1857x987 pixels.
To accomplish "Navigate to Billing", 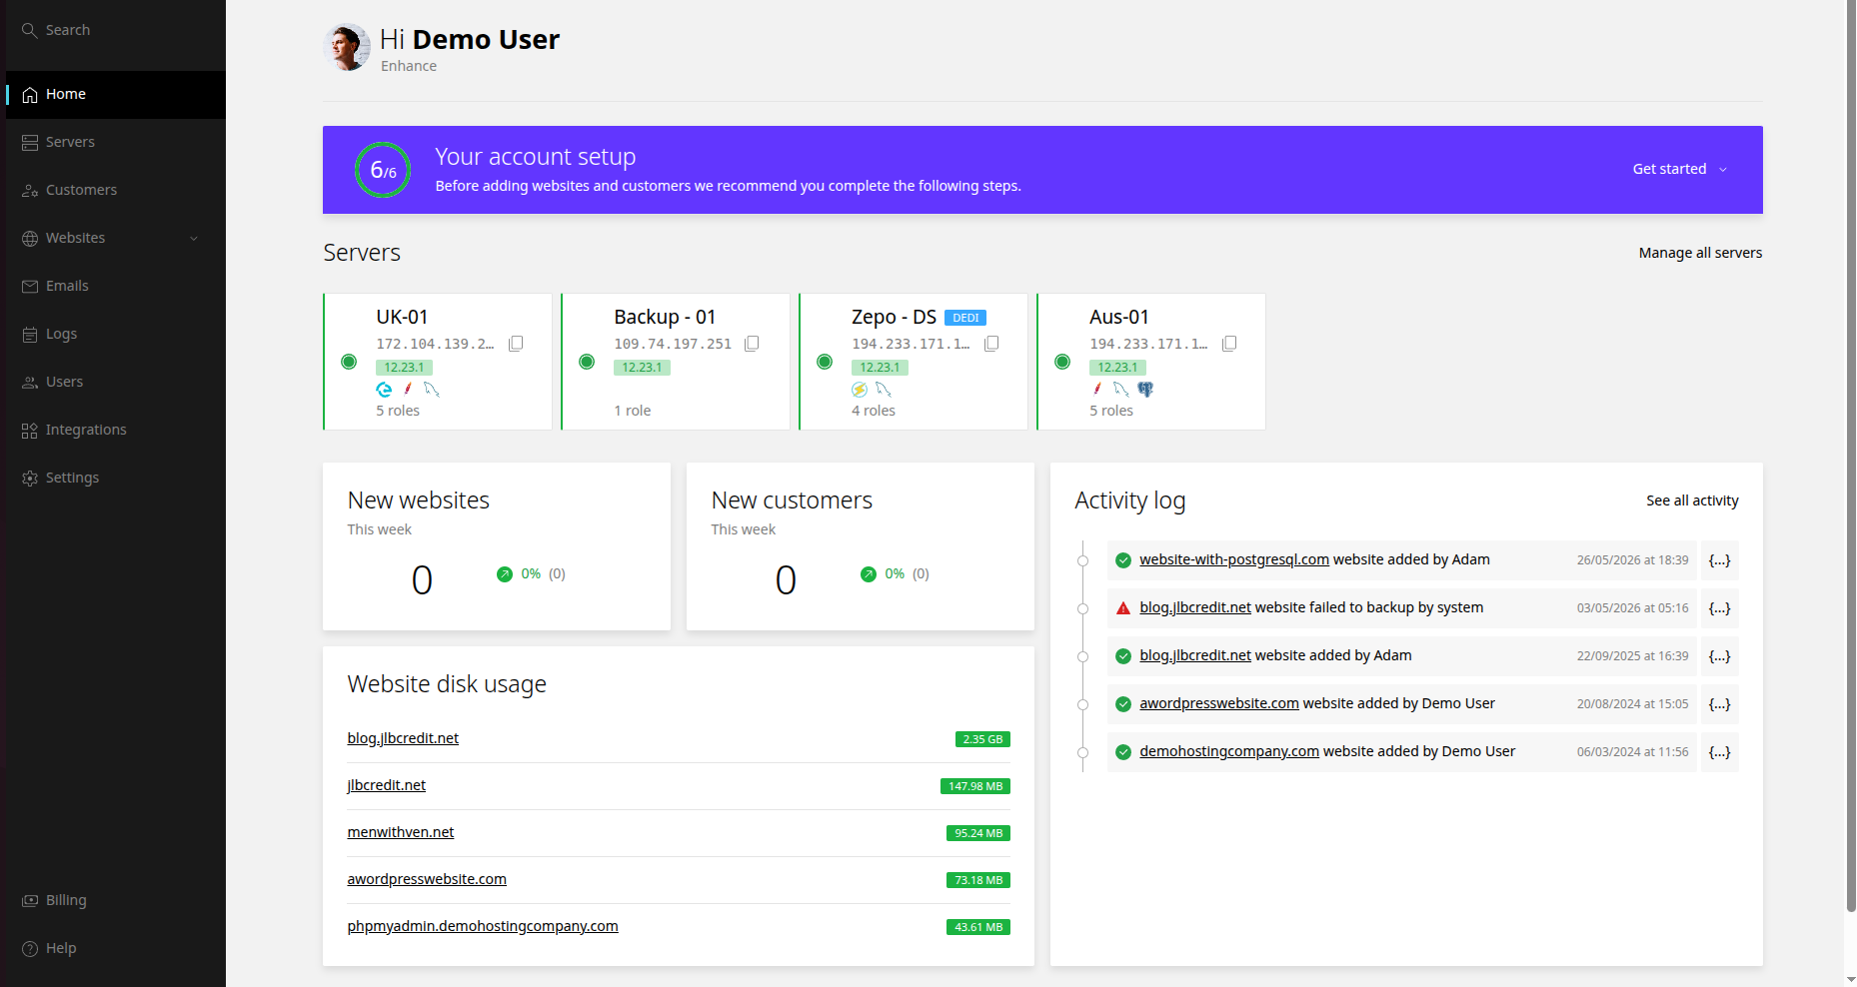I will (x=116, y=901).
